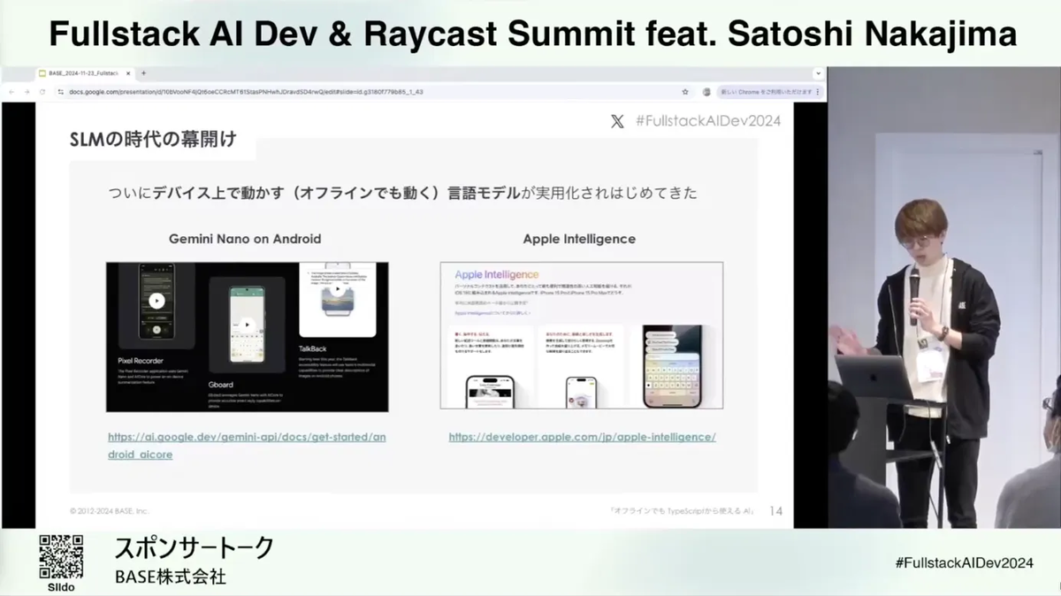Play the Gboard video thumbnail

[x=247, y=325]
